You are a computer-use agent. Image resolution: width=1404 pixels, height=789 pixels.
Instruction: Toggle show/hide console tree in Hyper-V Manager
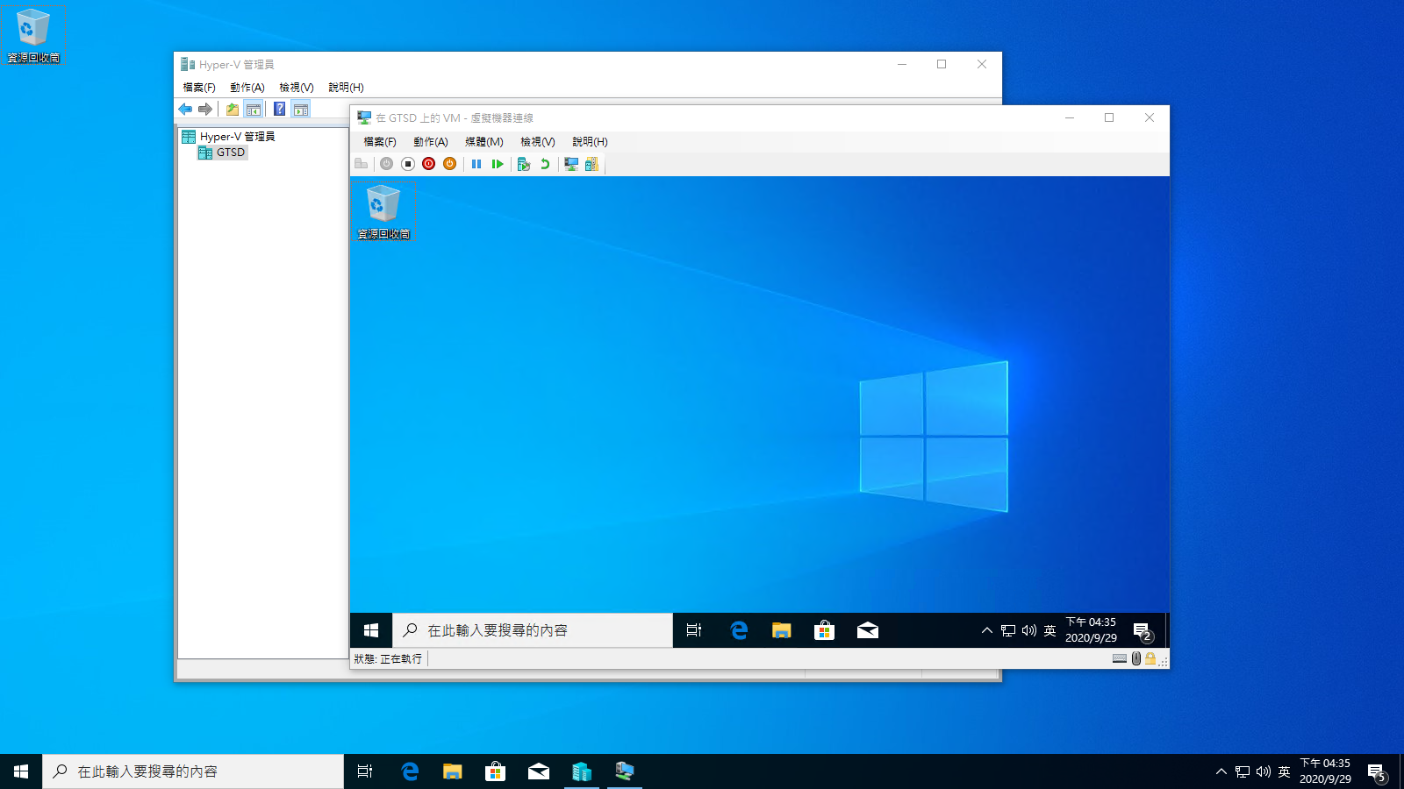tap(254, 110)
